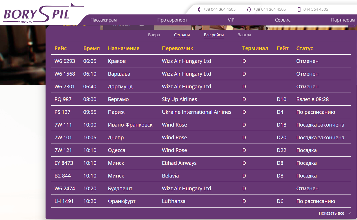Viewport: 357px width, 220px height.
Task: Select the 'Все рейсы' filter tab
Action: click(214, 35)
